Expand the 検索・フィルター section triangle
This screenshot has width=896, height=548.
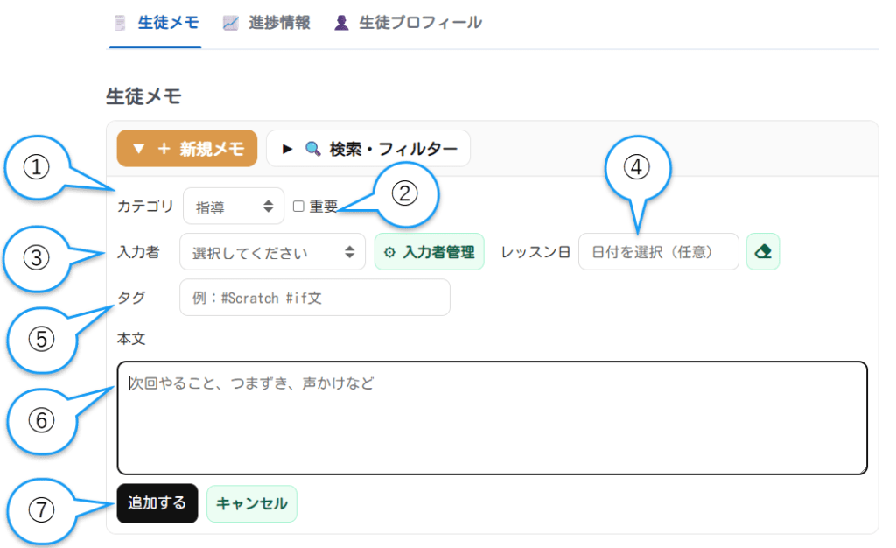point(287,149)
